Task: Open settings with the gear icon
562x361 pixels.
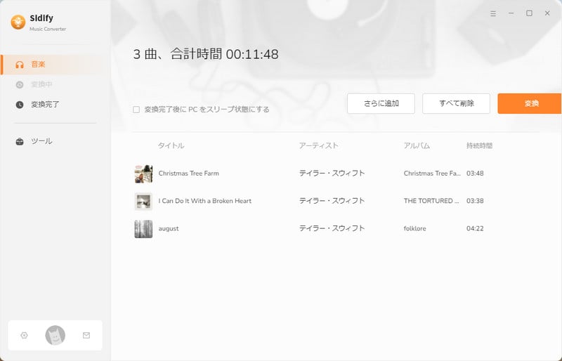Action: point(24,335)
